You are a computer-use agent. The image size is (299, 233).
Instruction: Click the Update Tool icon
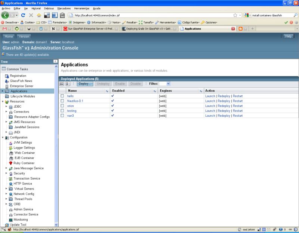[x=7, y=225]
